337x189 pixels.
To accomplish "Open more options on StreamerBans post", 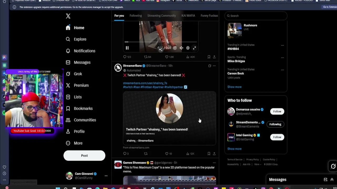I will pos(214,66).
